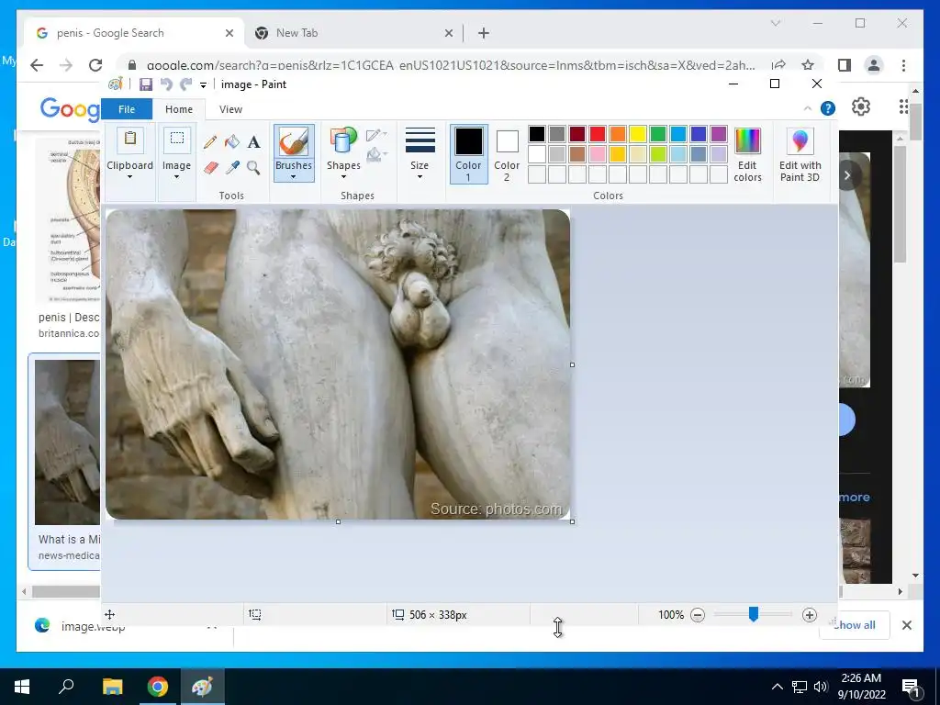The image size is (940, 705).
Task: Open taskbar Search magnifier
Action: click(66, 687)
